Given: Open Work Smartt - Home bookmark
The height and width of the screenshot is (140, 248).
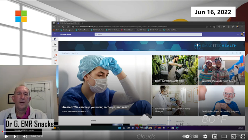Looking at the screenshot, I should [x=98, y=30].
